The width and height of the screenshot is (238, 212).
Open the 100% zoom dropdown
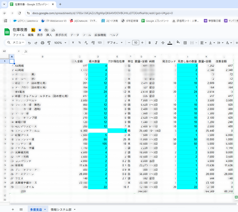pos(60,43)
